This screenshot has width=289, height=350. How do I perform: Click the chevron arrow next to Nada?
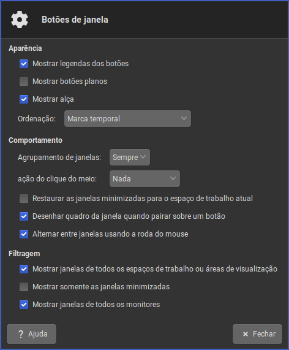173,178
